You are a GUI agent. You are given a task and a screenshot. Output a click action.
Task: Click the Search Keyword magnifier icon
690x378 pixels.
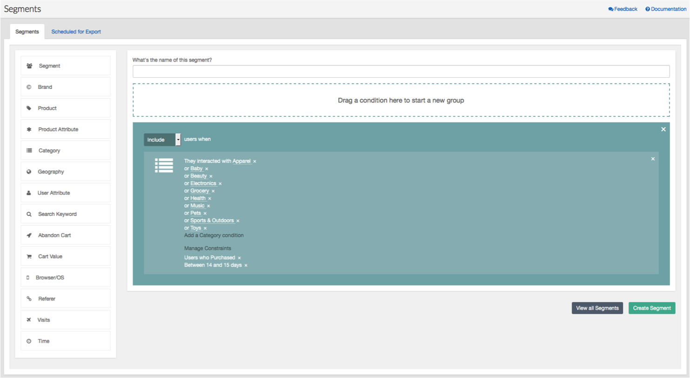(x=29, y=214)
